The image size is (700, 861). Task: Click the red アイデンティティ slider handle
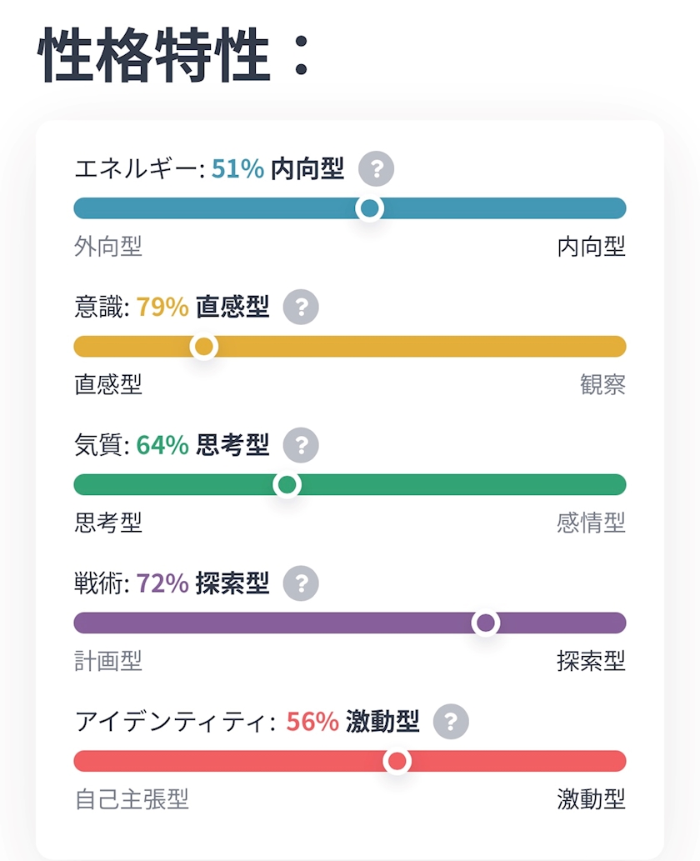click(397, 761)
